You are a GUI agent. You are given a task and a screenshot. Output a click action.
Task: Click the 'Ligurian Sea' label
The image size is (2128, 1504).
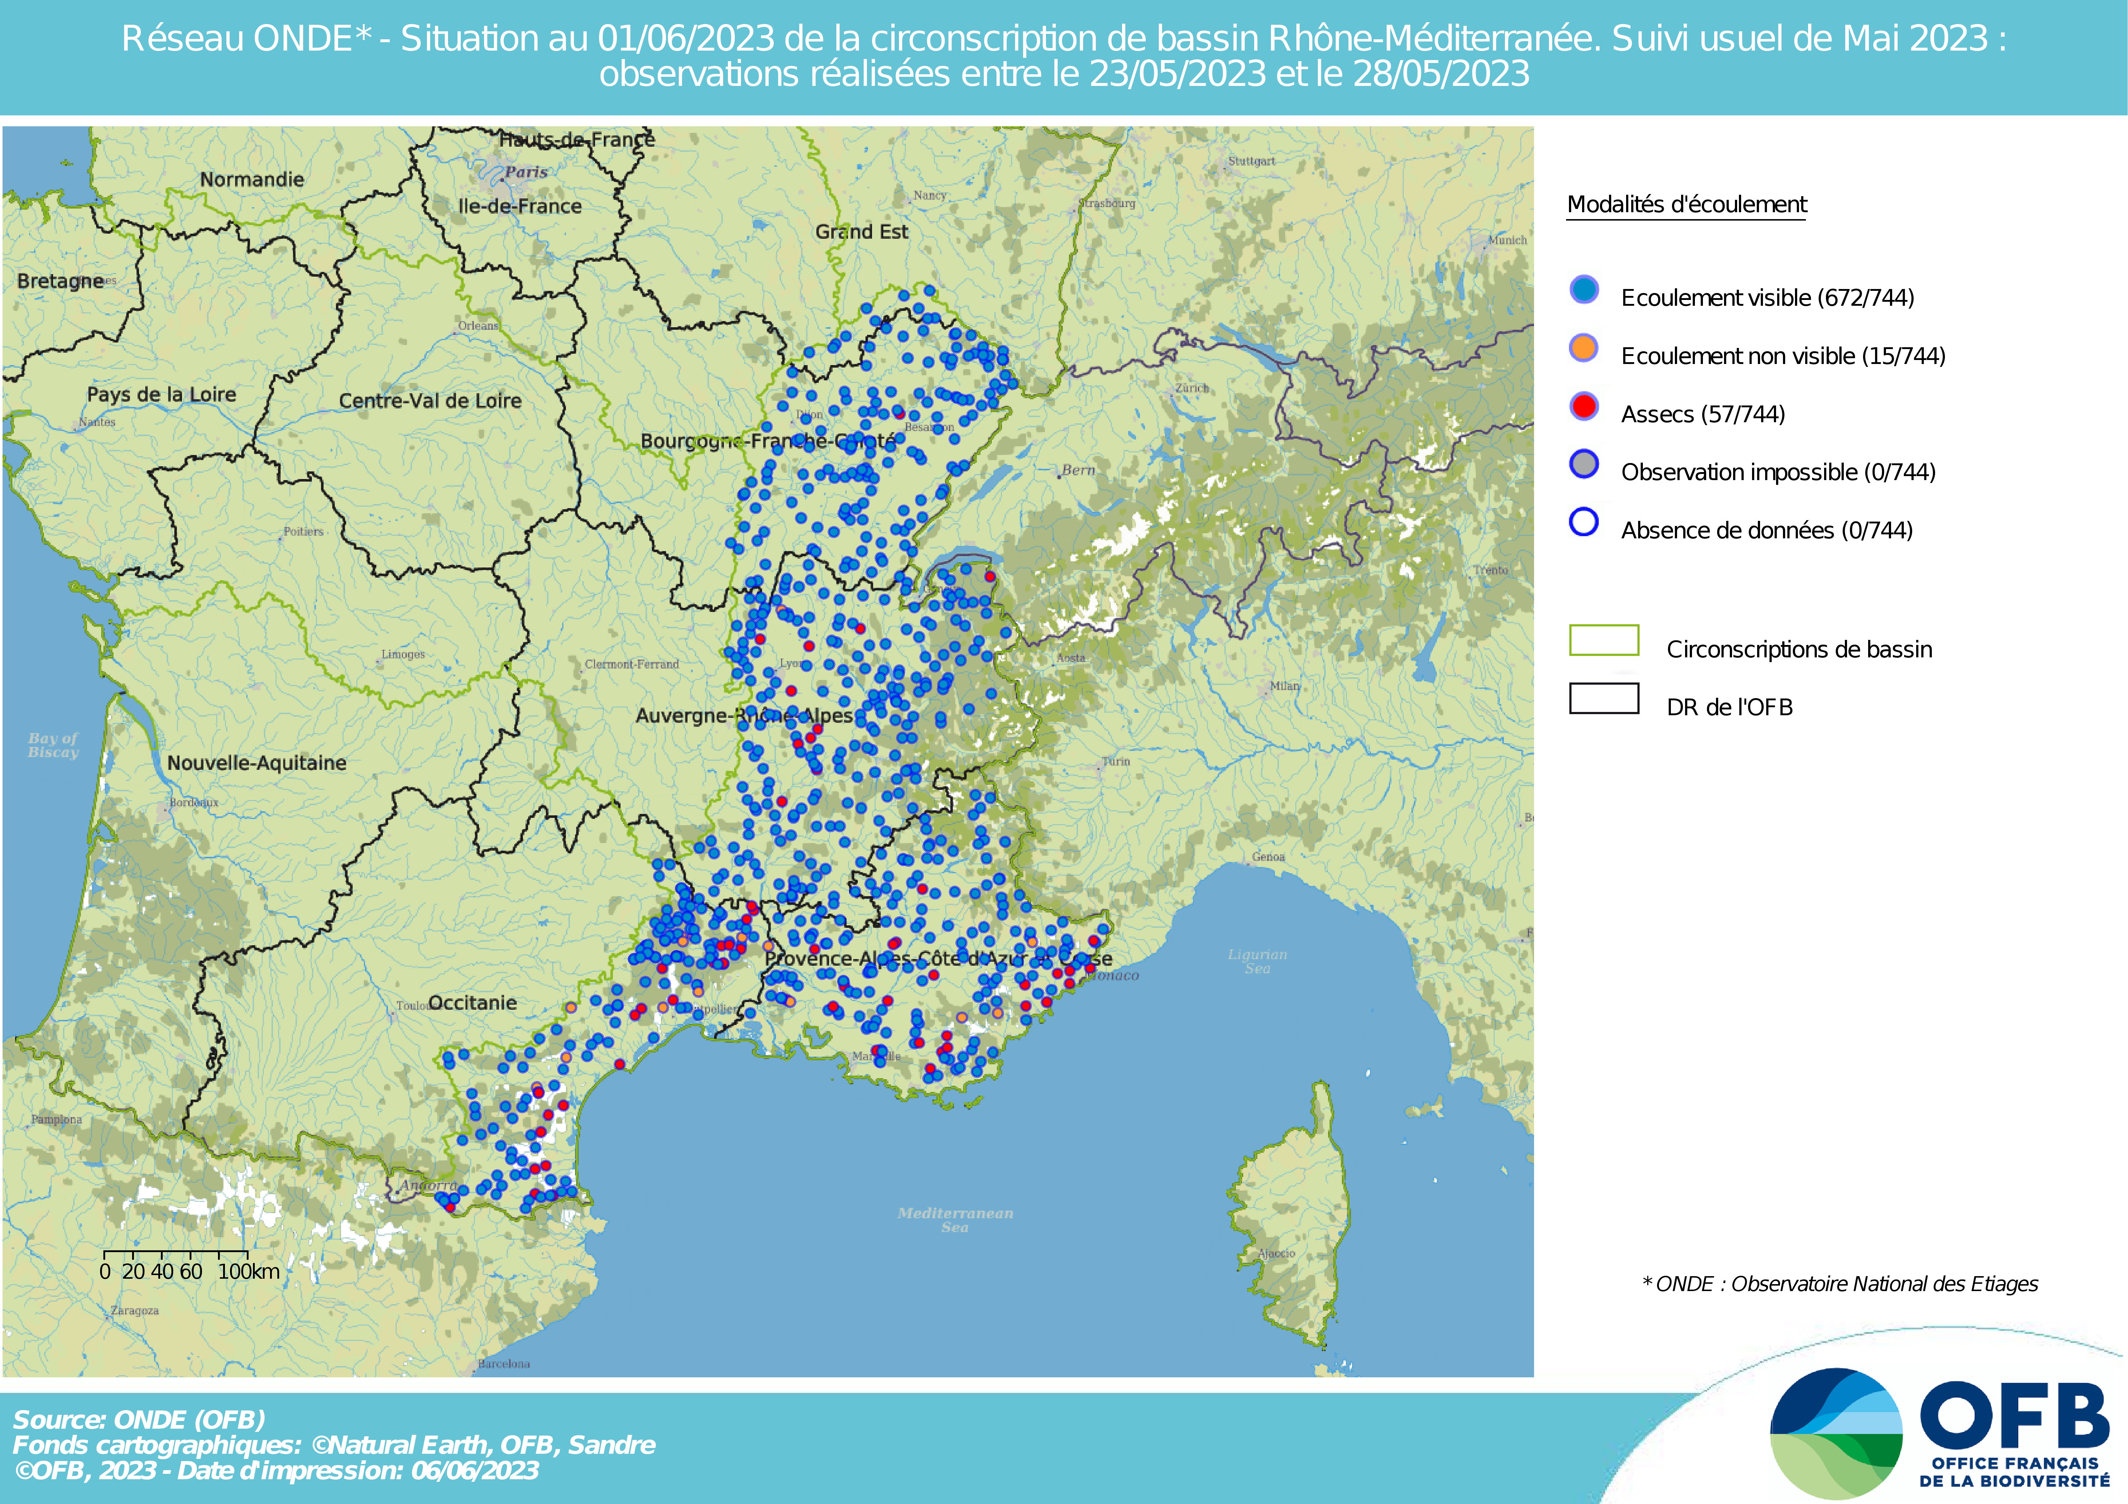coord(1258,962)
